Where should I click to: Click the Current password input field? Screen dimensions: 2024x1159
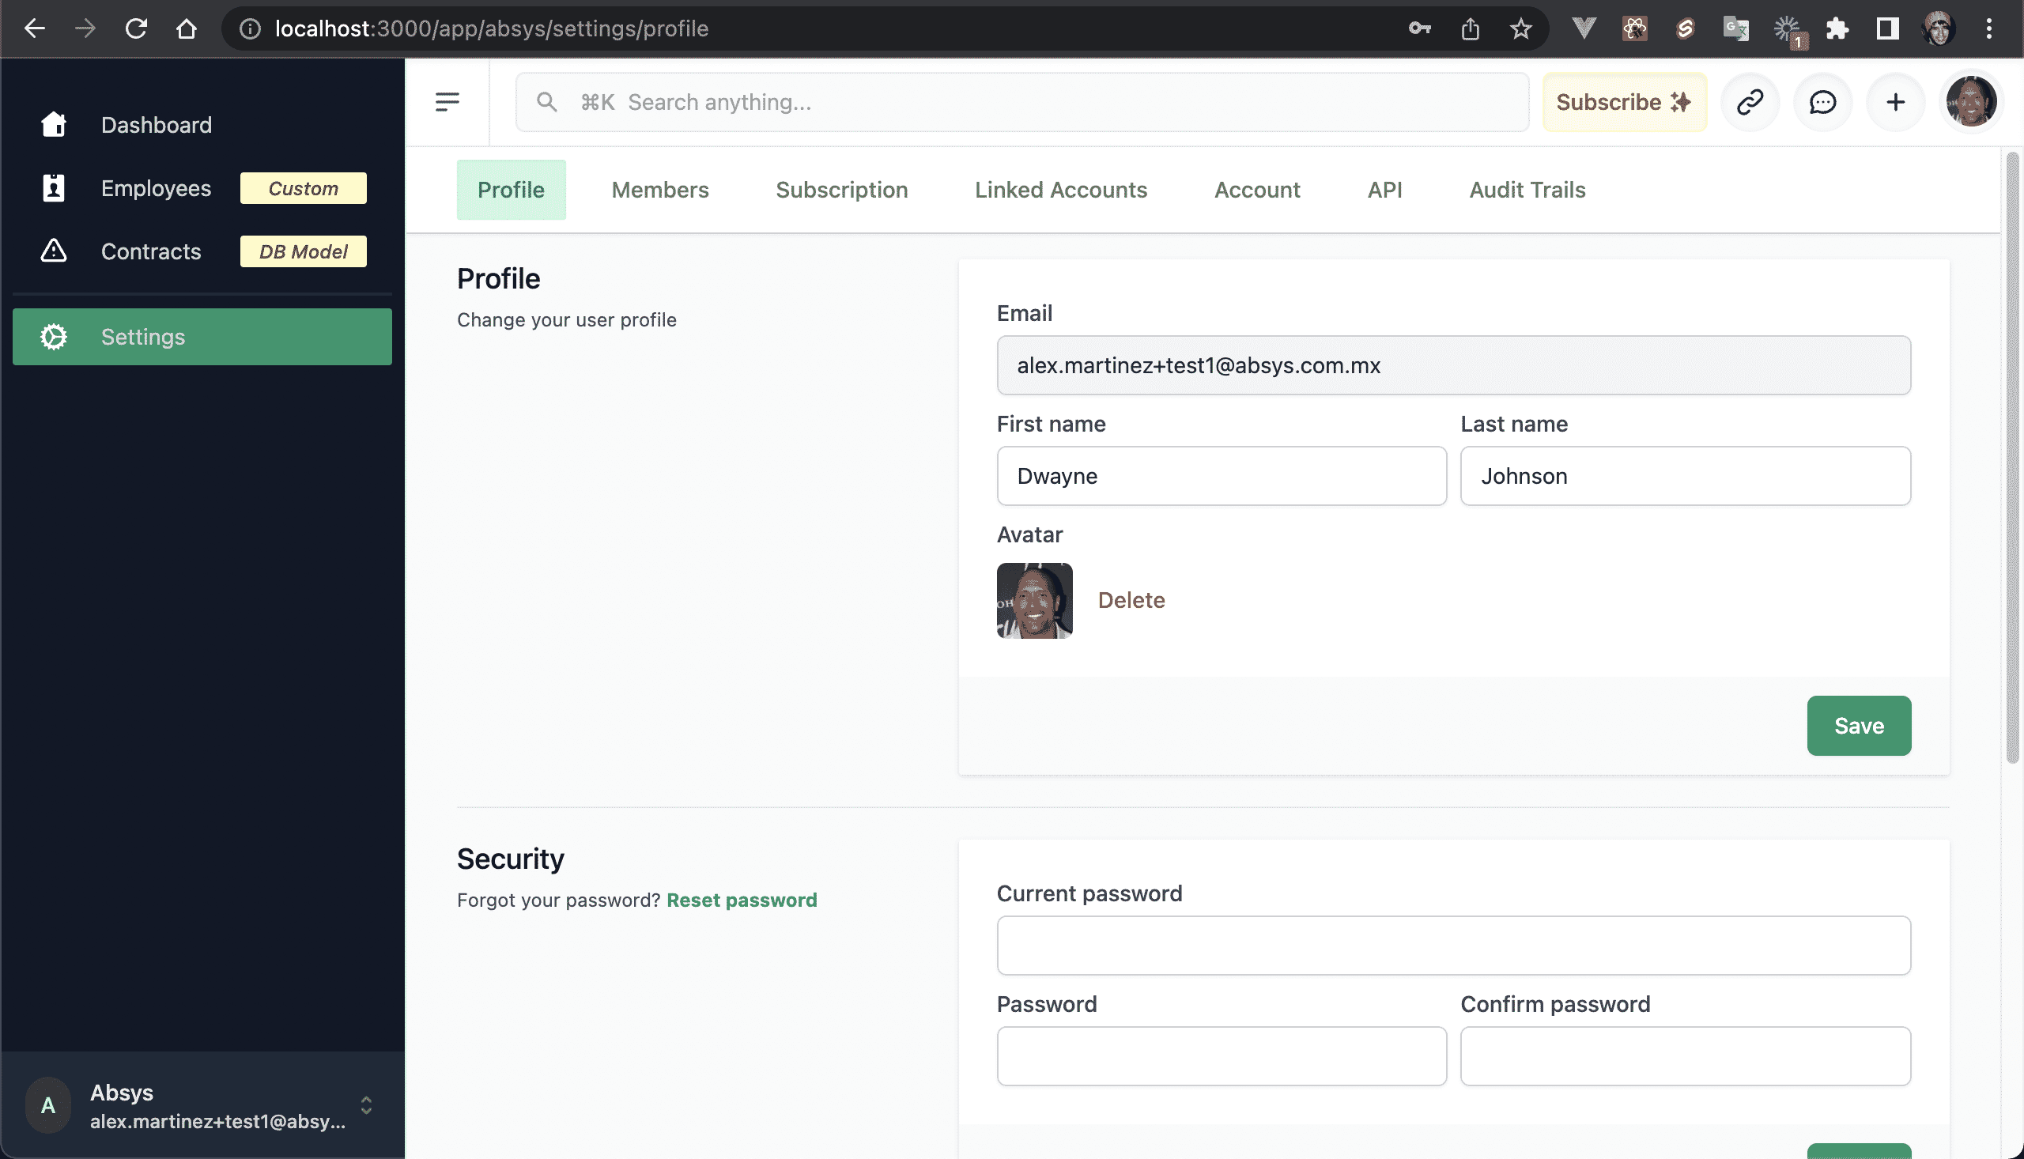(x=1454, y=945)
